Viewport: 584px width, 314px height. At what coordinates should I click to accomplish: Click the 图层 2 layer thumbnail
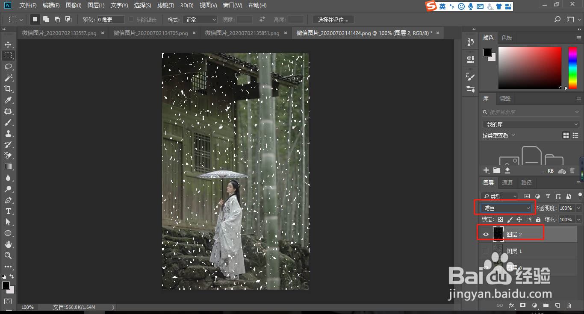498,234
